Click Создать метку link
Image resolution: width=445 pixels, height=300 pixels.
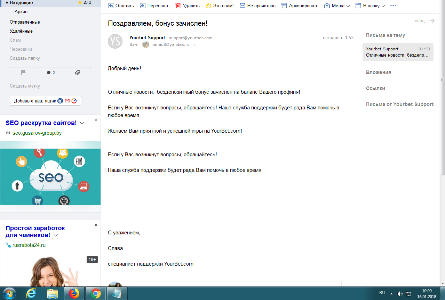click(x=25, y=86)
